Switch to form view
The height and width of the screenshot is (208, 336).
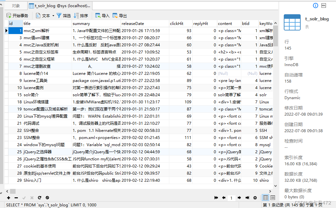coord(272,198)
